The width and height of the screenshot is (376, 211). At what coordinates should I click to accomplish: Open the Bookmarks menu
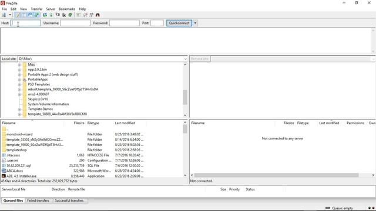pos(67,9)
